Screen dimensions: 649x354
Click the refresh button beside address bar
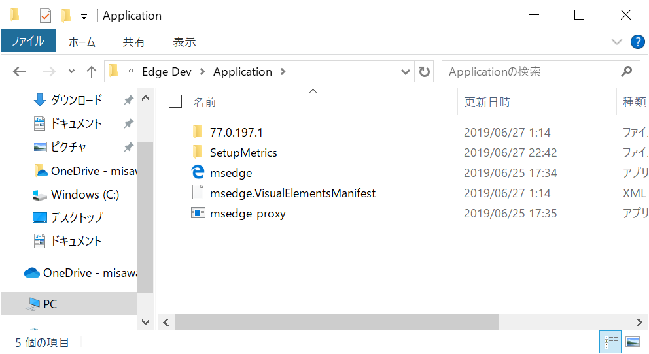pos(424,72)
